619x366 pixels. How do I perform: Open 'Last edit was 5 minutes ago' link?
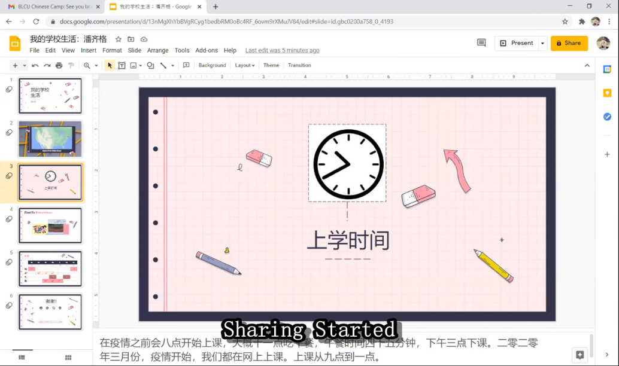click(282, 50)
